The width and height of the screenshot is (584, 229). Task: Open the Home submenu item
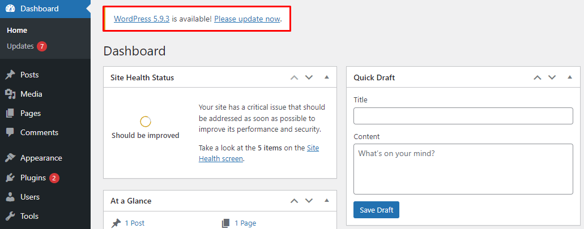[x=17, y=31]
